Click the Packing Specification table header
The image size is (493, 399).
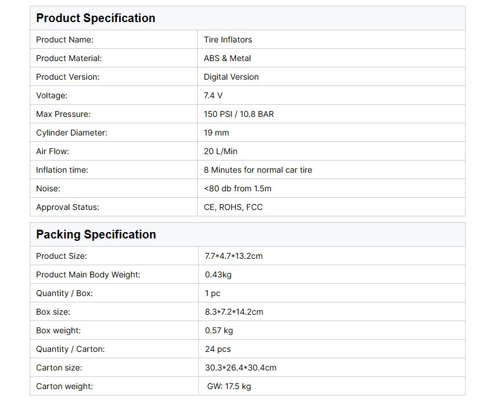(96, 234)
